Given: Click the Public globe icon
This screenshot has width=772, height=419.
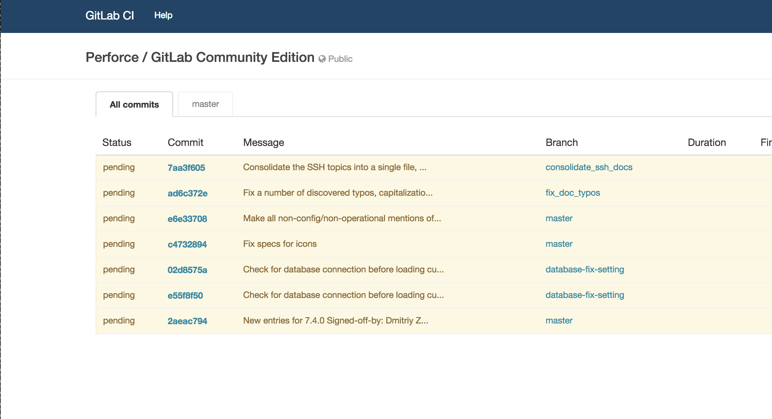Looking at the screenshot, I should [322, 59].
